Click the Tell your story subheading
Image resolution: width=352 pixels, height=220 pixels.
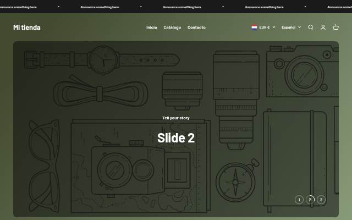pyautogui.click(x=176, y=118)
